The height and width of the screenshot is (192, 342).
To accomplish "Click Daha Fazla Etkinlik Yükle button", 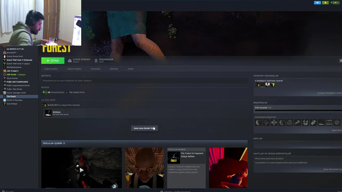I will (x=144, y=128).
